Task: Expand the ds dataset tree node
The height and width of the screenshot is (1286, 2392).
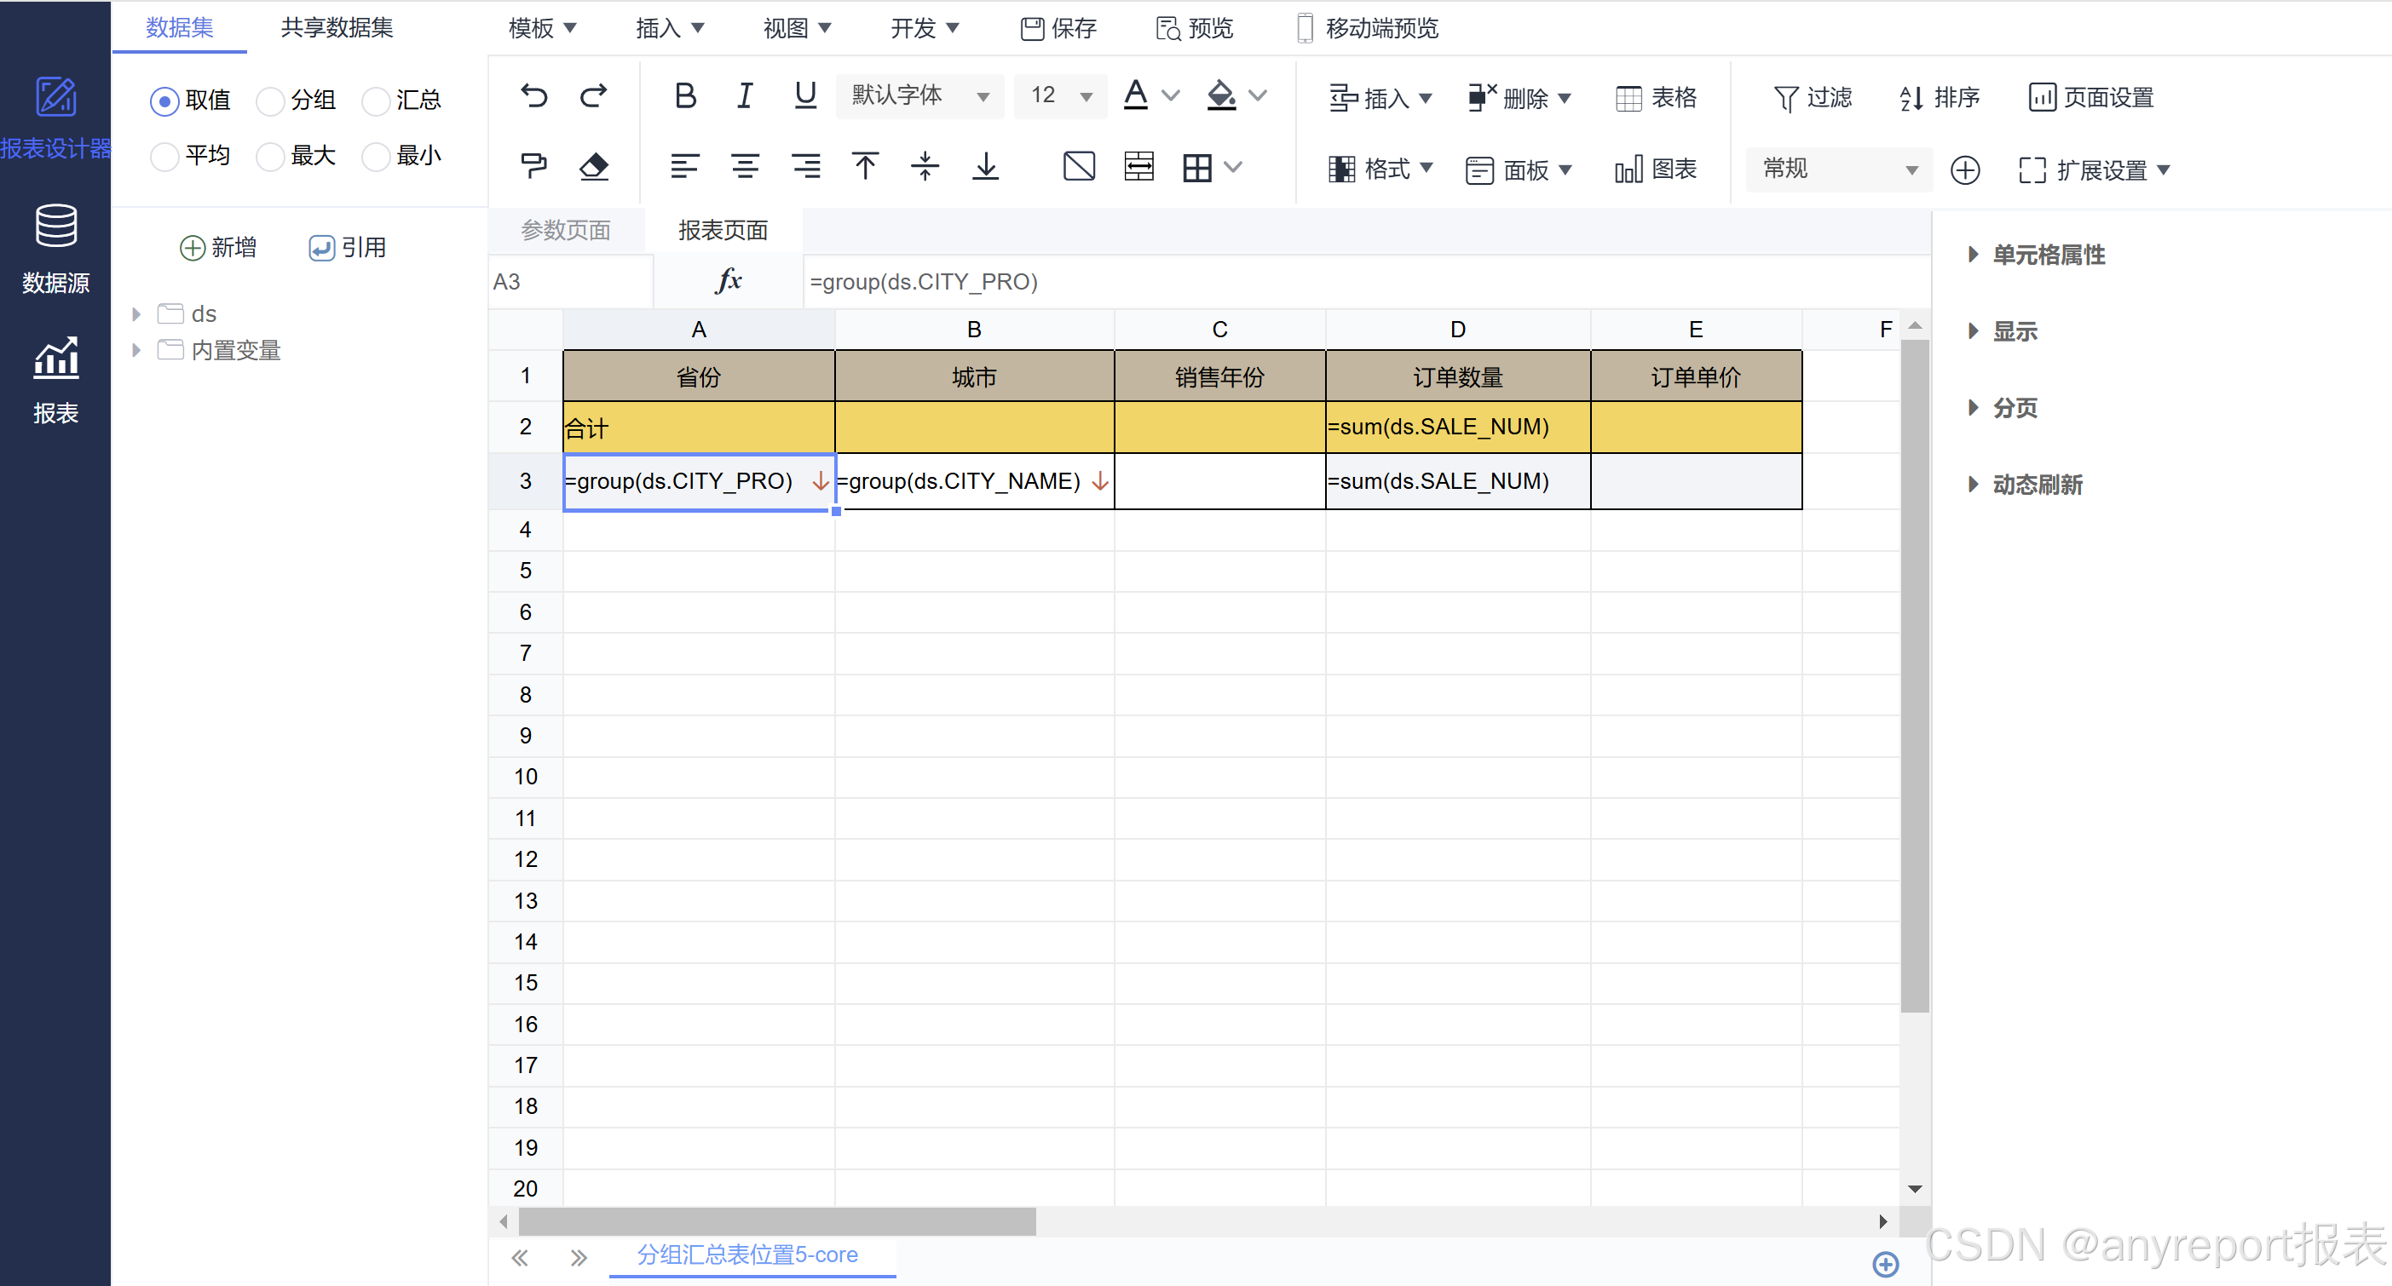Action: pos(136,313)
